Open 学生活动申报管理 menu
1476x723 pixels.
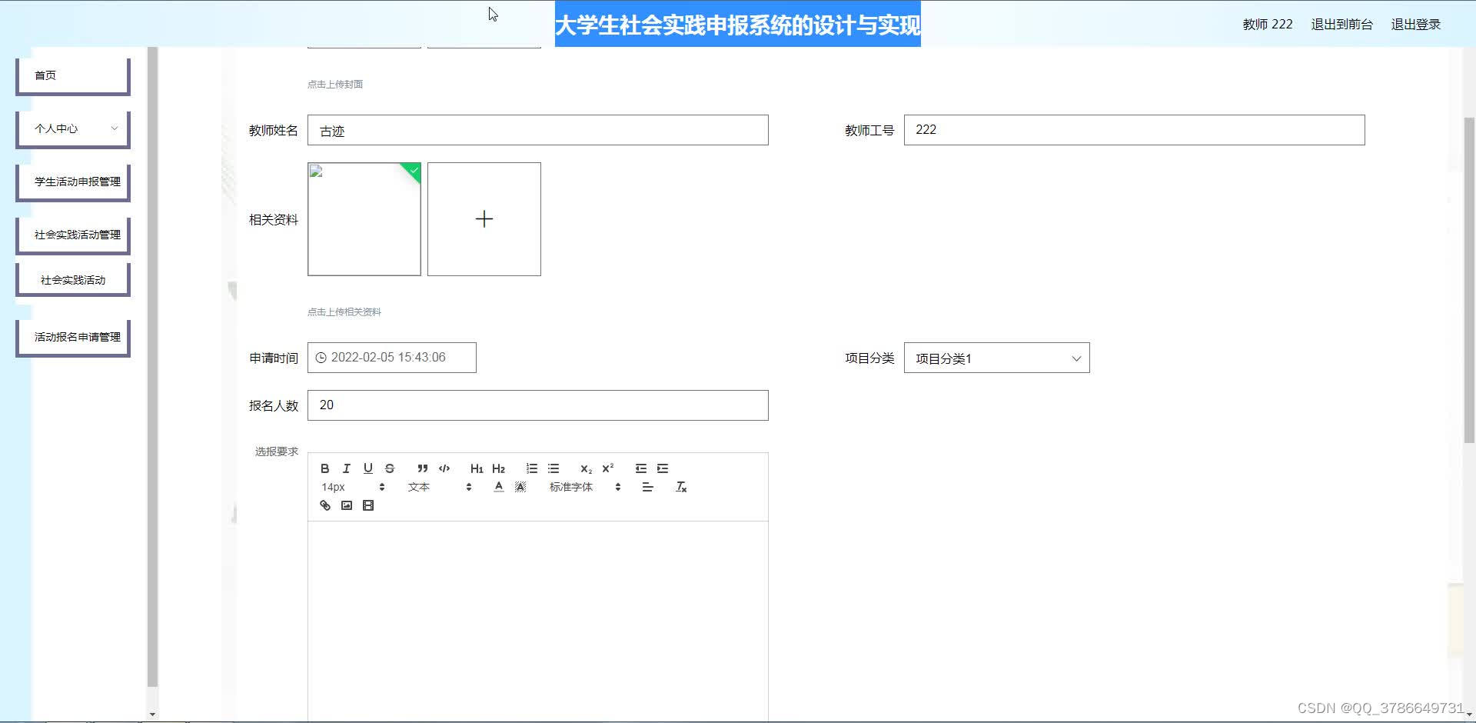point(73,182)
